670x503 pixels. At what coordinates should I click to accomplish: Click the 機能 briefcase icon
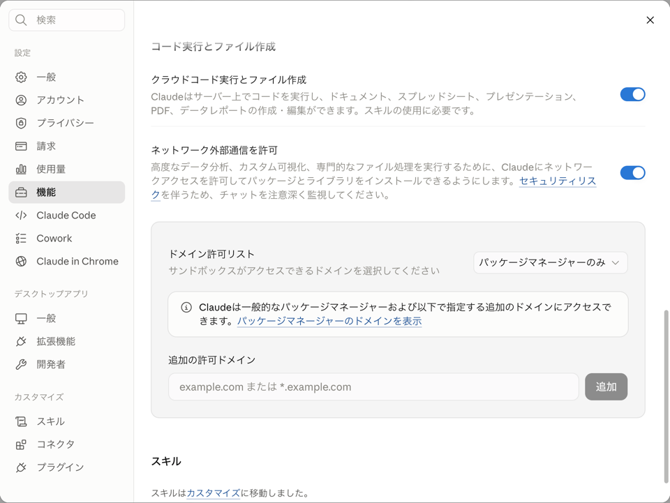pyautogui.click(x=21, y=193)
